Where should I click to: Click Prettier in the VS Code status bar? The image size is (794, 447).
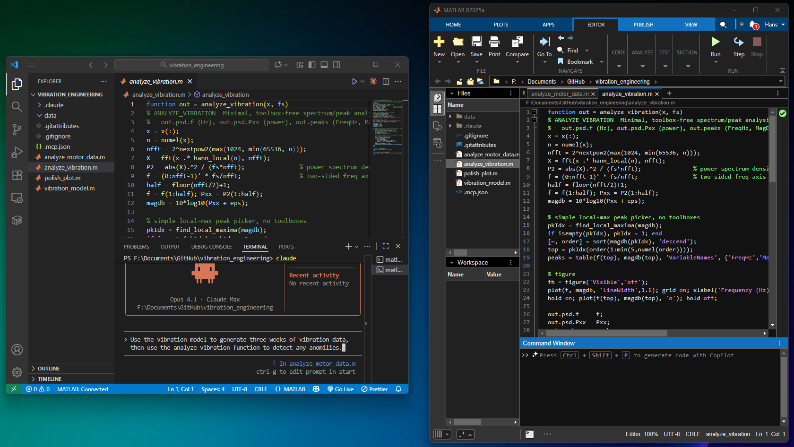click(x=374, y=389)
